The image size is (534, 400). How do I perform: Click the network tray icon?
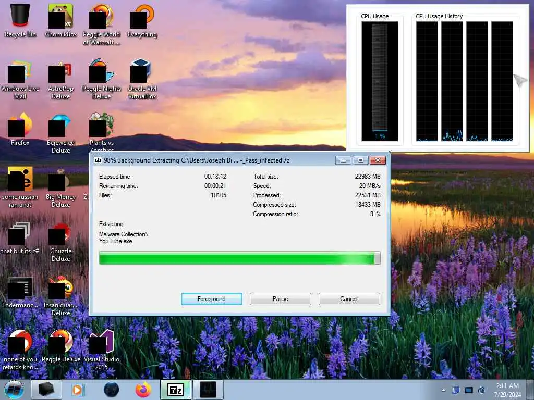469,390
